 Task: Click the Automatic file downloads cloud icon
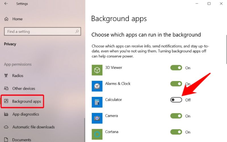[x=6, y=127]
